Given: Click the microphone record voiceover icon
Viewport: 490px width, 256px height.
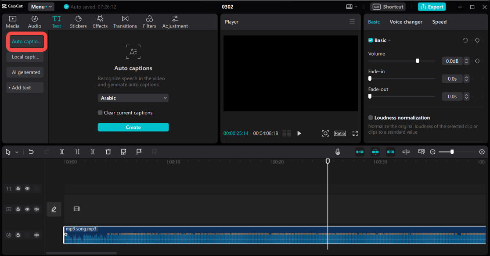Looking at the screenshot, I should click(338, 152).
